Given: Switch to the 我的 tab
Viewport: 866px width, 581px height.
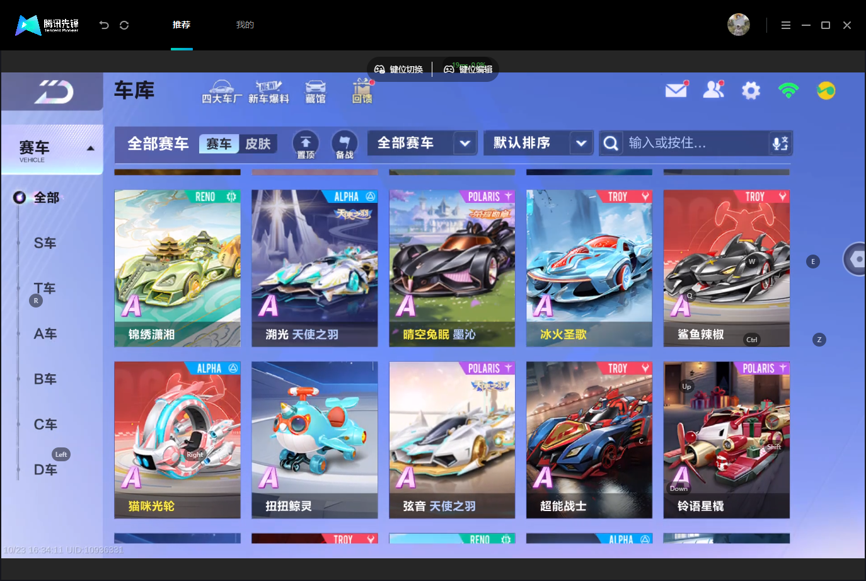Looking at the screenshot, I should [x=245, y=25].
